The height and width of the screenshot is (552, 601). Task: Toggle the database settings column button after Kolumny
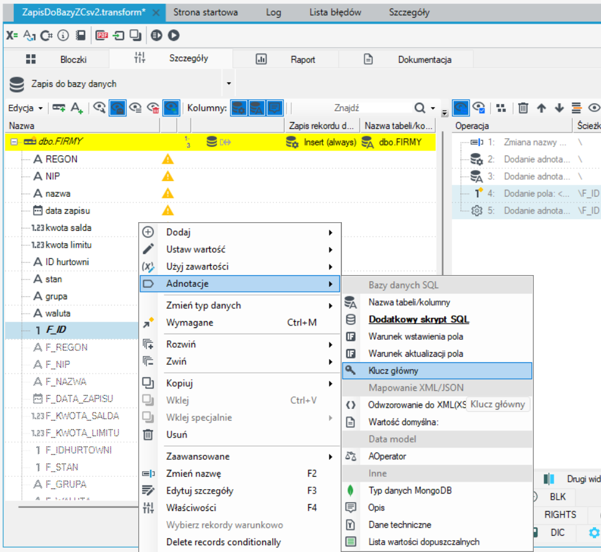coord(239,108)
